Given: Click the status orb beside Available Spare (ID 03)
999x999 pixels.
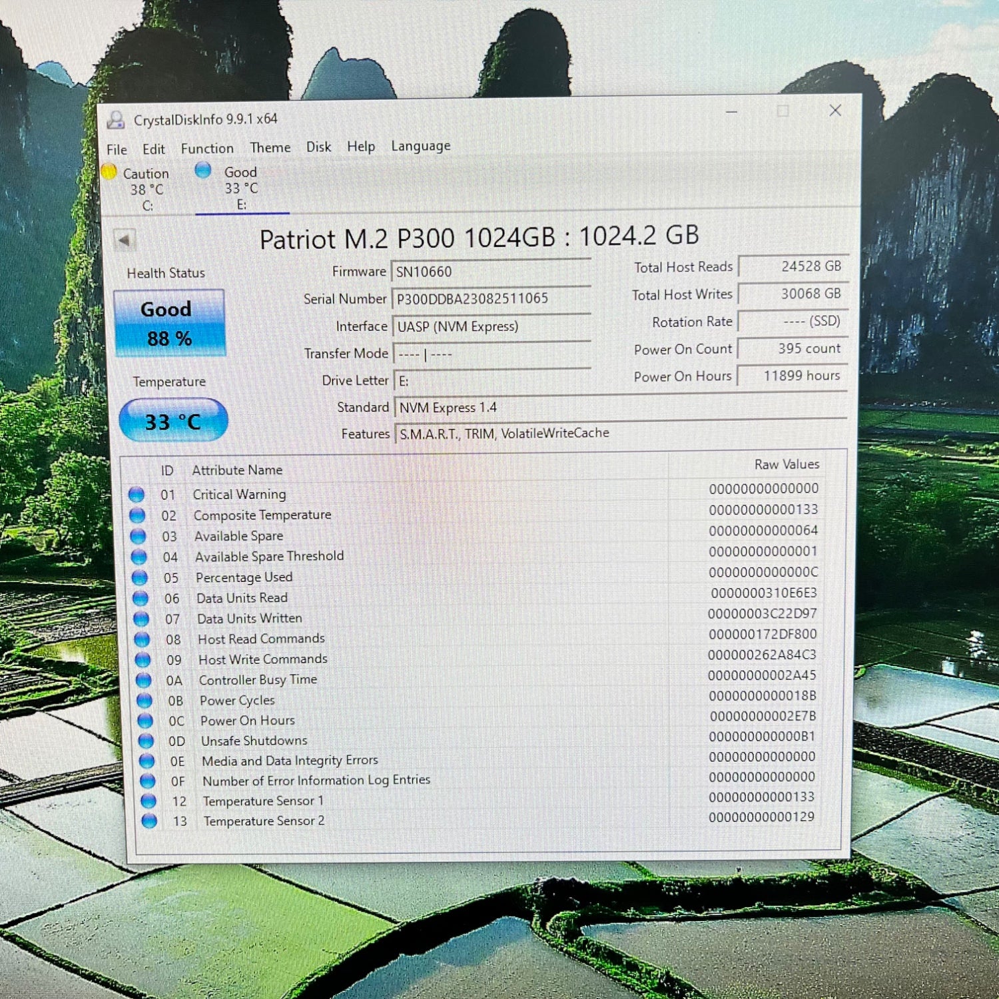Looking at the screenshot, I should (138, 536).
